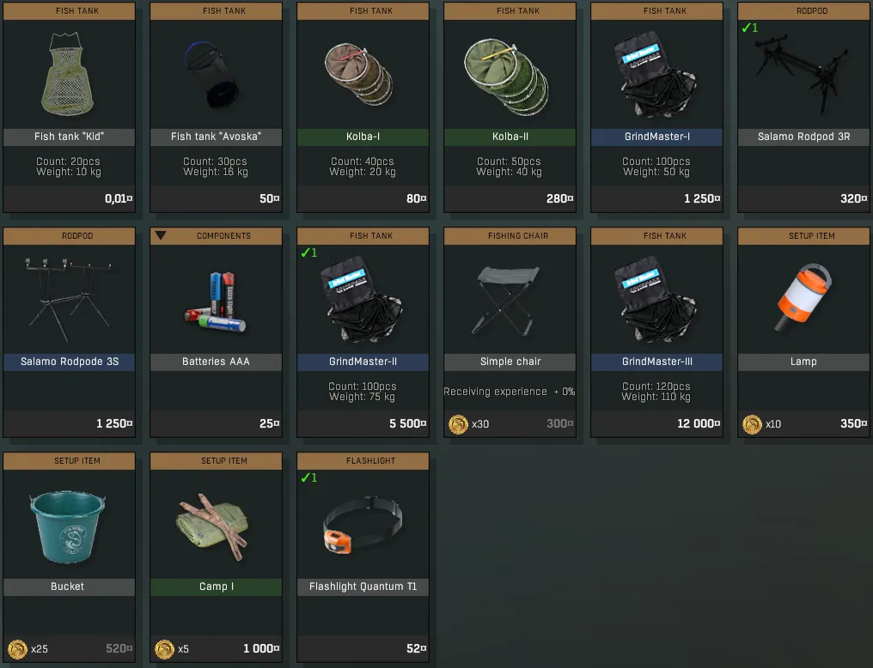Viewport: 873px width, 668px height.
Task: Expand the Components dropdown triangle on Batteries
Action: pyautogui.click(x=161, y=235)
